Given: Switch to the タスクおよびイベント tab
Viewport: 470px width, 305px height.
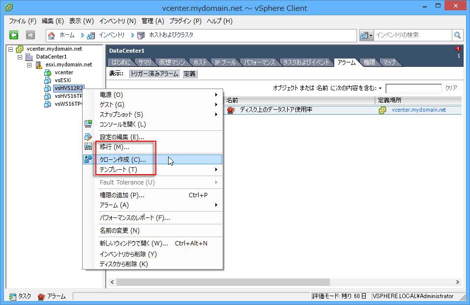Looking at the screenshot, I should point(306,62).
